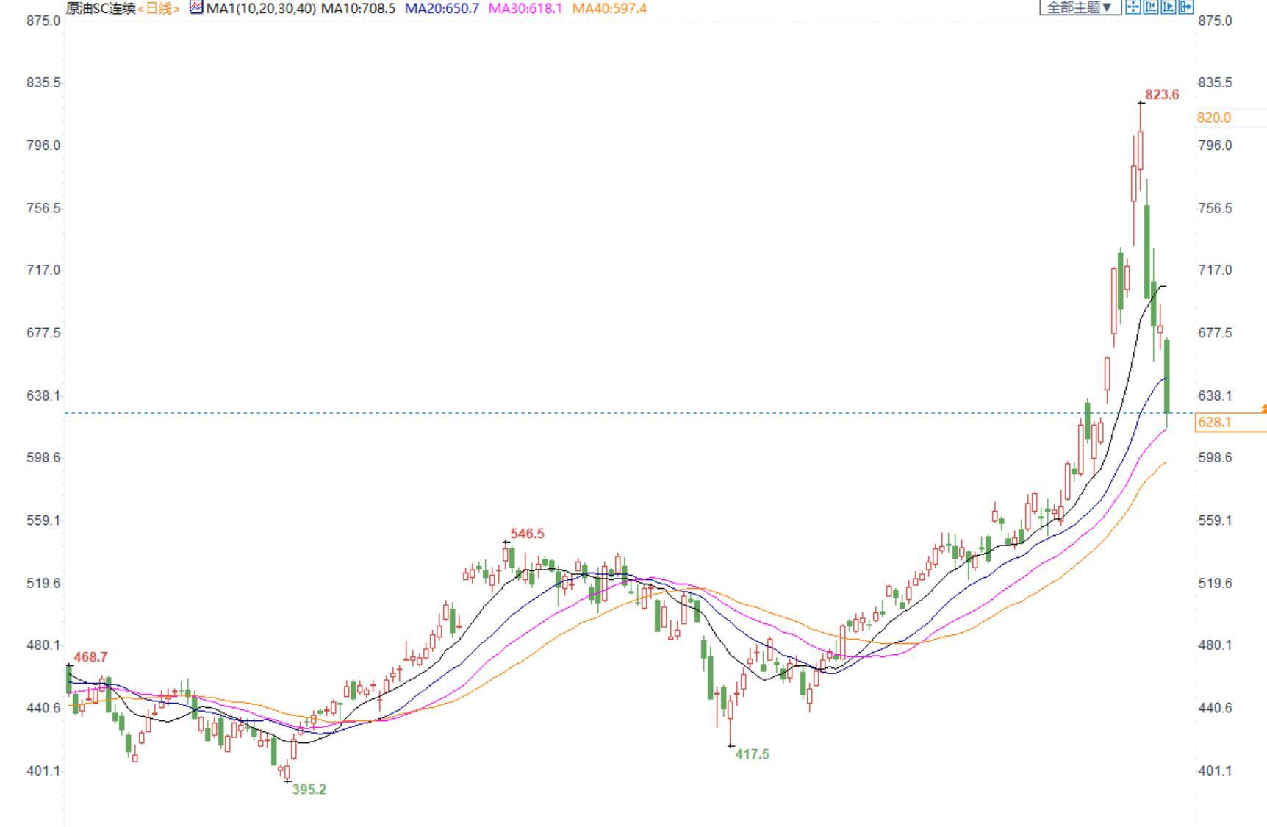Click the 日线 period selector

[x=159, y=9]
